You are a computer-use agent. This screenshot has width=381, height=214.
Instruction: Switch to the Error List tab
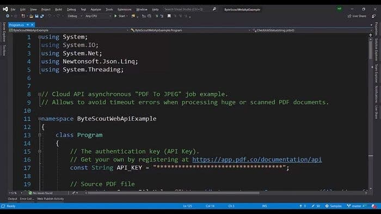pos(27,199)
